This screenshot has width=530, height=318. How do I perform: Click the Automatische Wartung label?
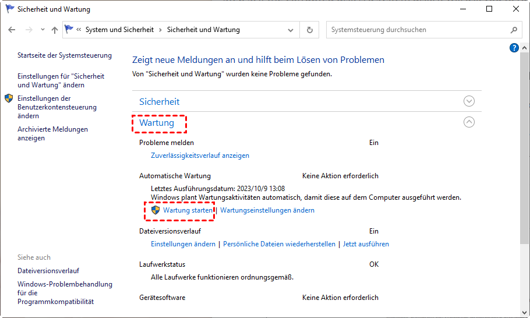click(x=175, y=176)
